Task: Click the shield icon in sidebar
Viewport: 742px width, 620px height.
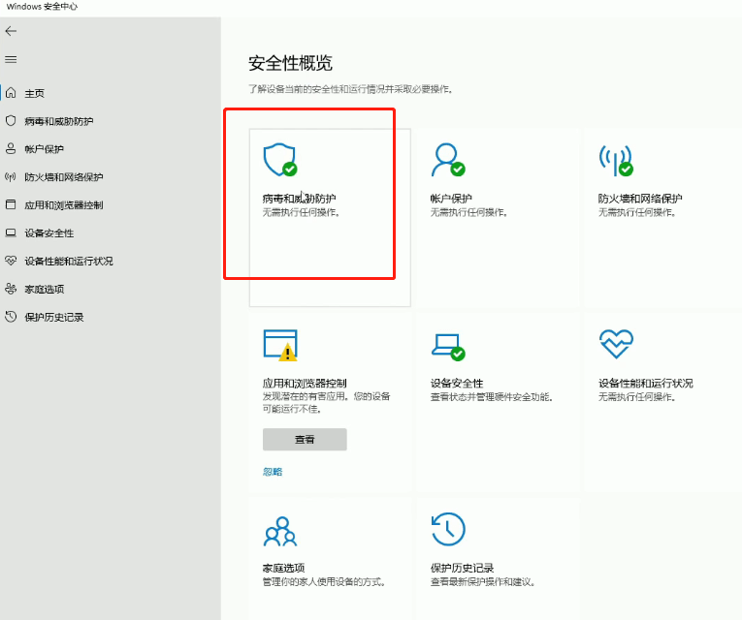Action: click(x=11, y=121)
